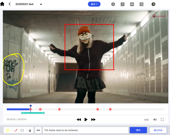Open the list view icon
170x135 pixels.
(x=141, y=4)
